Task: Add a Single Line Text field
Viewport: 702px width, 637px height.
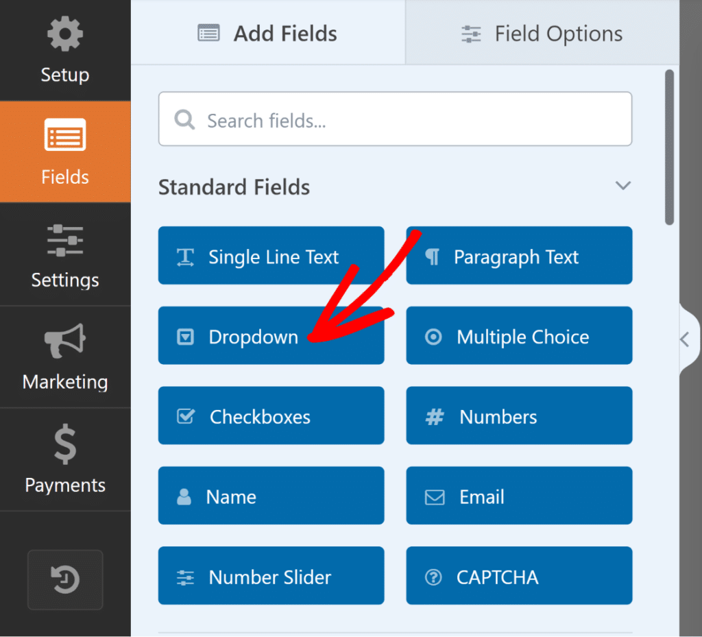Action: (271, 256)
